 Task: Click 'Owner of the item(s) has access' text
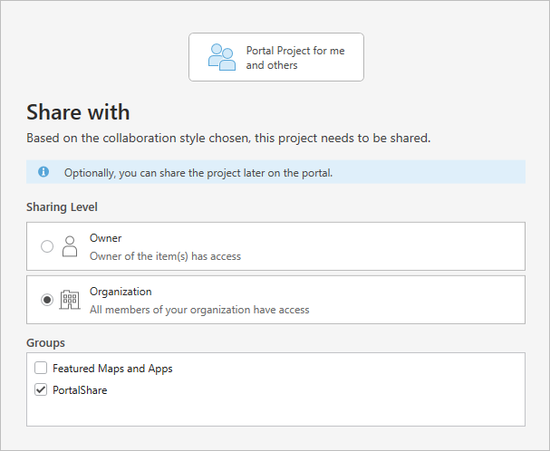point(165,256)
